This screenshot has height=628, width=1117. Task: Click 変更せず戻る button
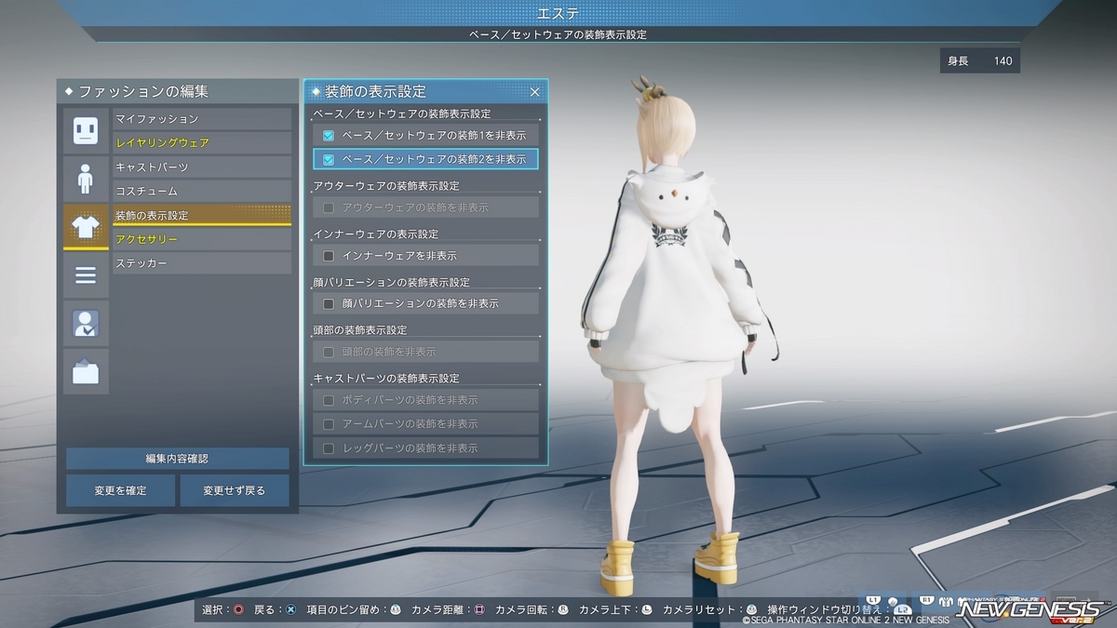(x=235, y=490)
